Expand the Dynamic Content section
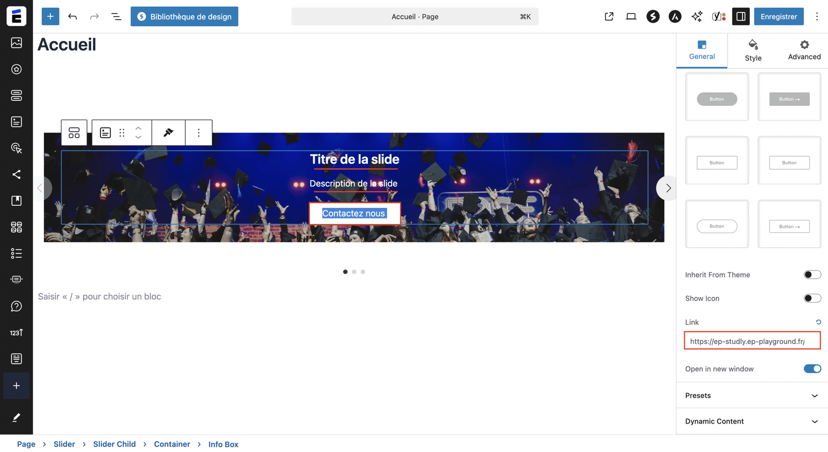 752,421
